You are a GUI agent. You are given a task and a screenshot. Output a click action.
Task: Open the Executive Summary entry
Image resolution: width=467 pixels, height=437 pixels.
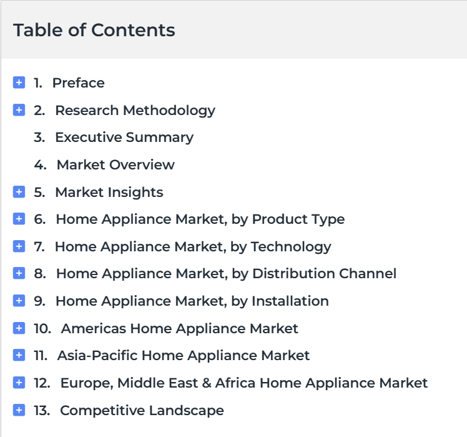(x=124, y=138)
